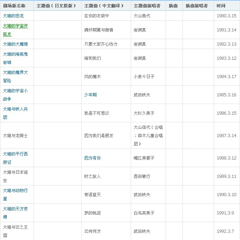
Task: Select the 大雄与日本诞生 title cell
Action: tap(15, 176)
